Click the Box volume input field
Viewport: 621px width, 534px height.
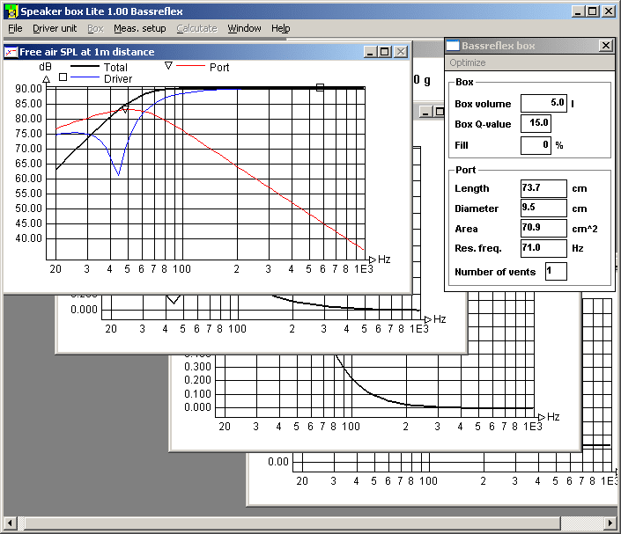tap(543, 103)
